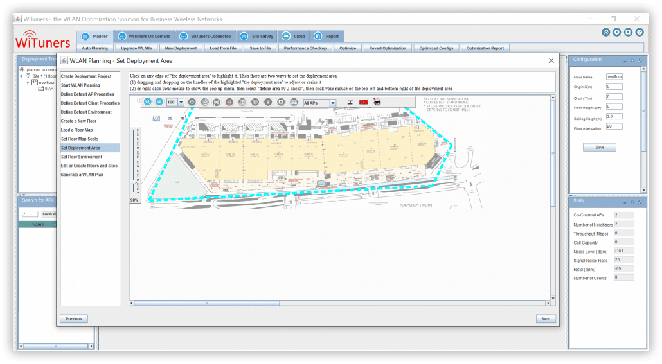The image size is (662, 364).
Task: Switch to WiTuners On-Demand tab
Action: (145, 37)
